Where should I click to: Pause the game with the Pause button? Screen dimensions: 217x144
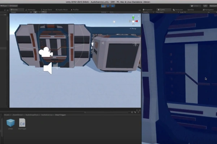[108, 6]
